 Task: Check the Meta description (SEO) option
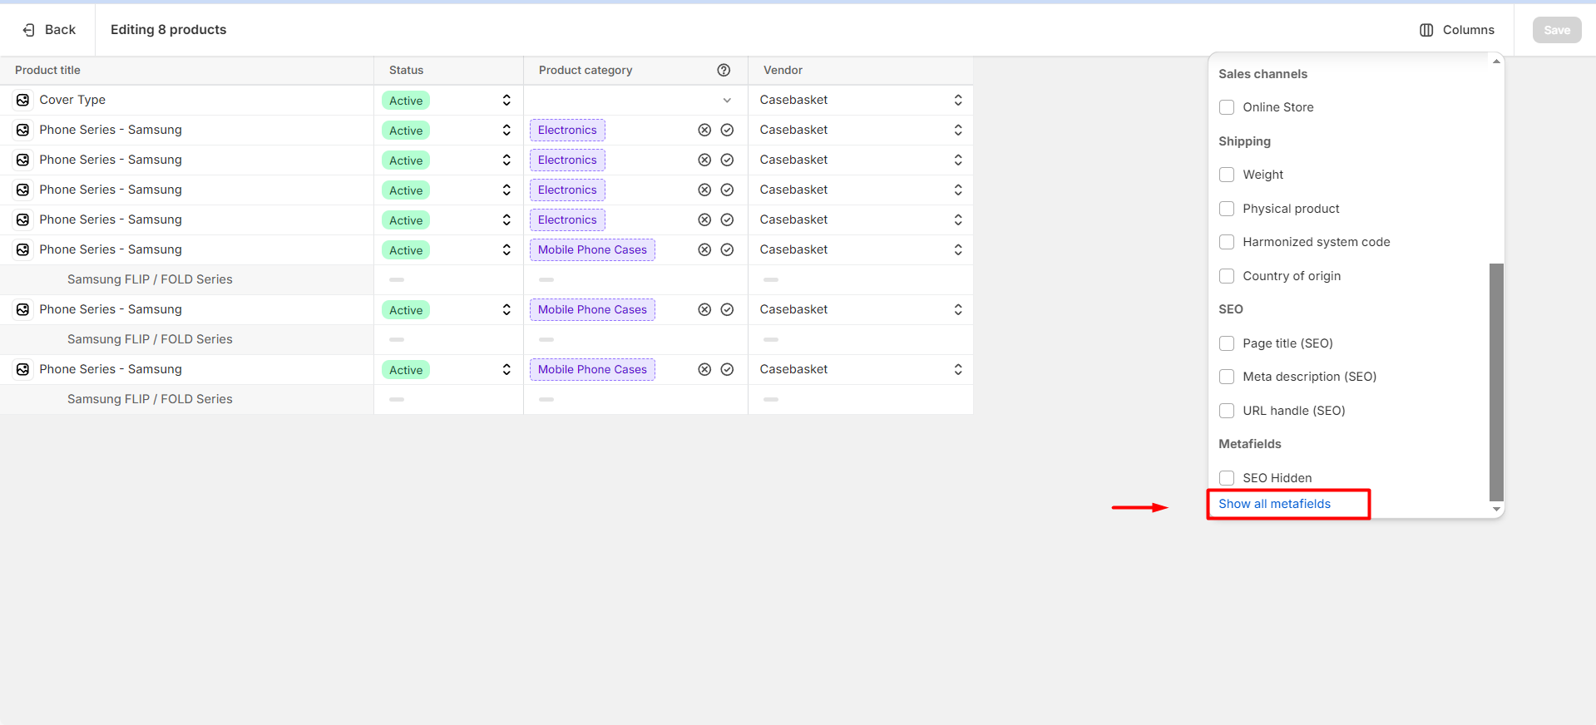(x=1227, y=377)
